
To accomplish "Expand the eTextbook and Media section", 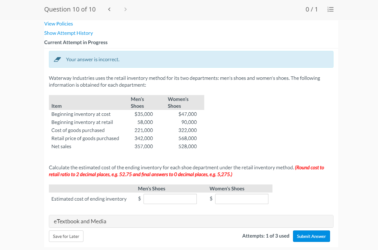I will pyautogui.click(x=80, y=221).
